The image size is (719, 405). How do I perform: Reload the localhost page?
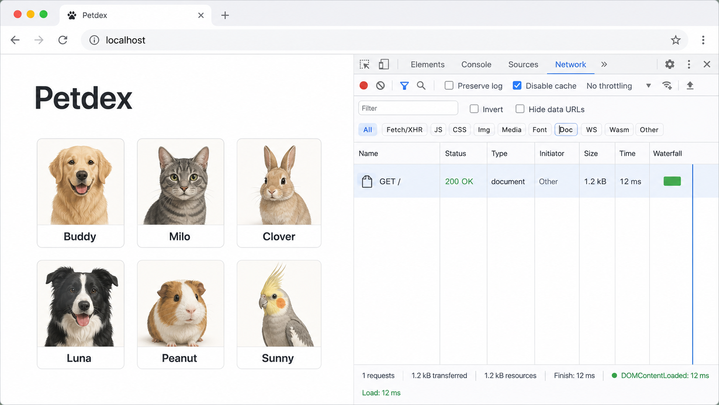pos(63,40)
